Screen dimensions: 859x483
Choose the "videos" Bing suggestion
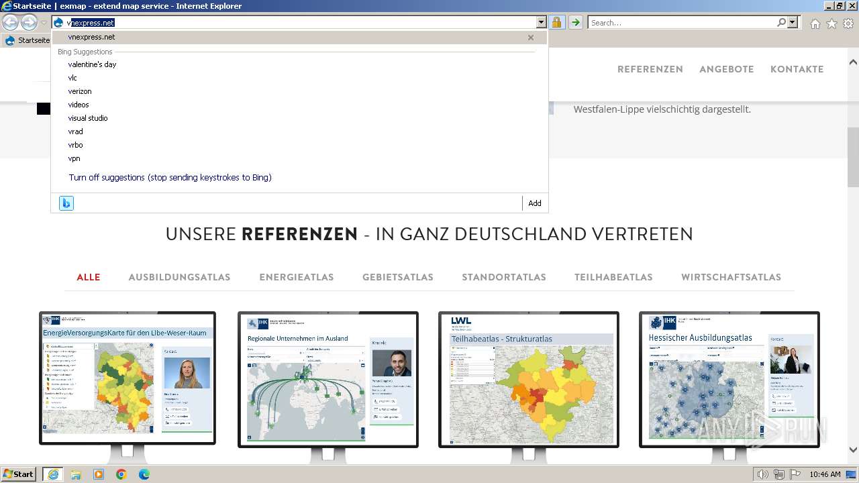79,105
